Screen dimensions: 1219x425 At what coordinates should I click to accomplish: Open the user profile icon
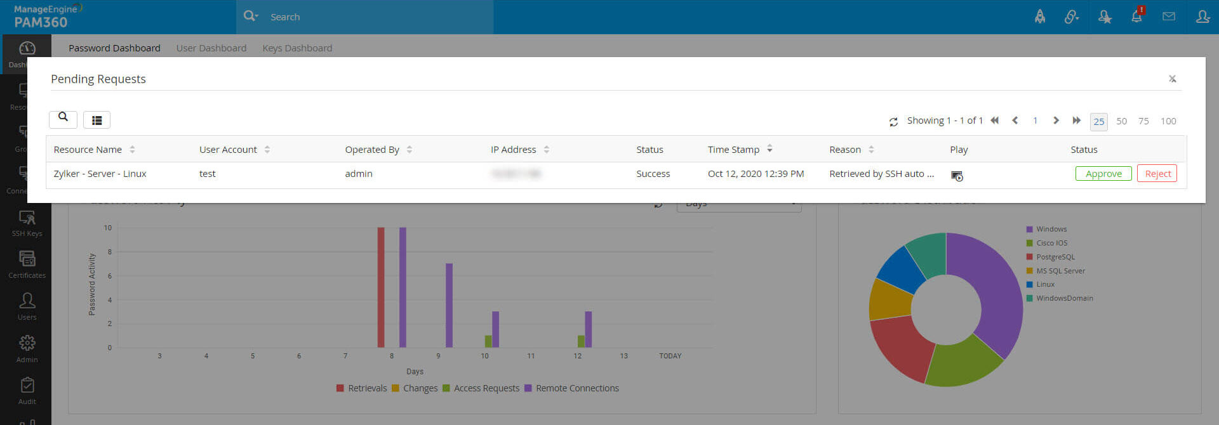click(1202, 16)
